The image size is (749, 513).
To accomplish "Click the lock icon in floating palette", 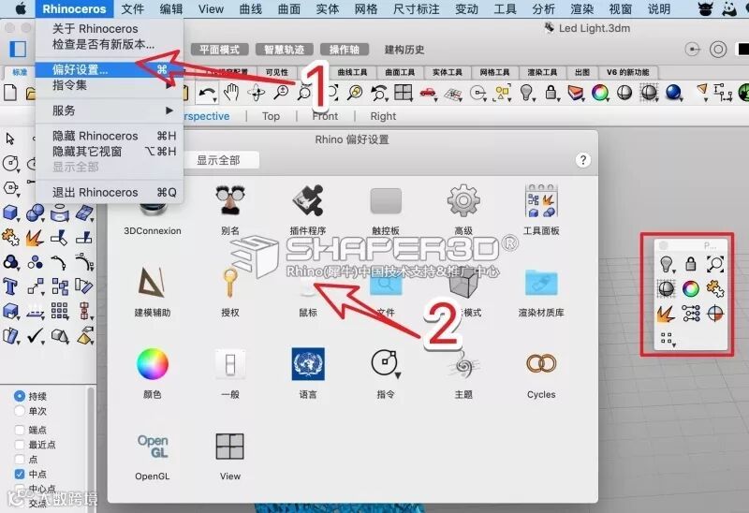I will pyautogui.click(x=691, y=264).
